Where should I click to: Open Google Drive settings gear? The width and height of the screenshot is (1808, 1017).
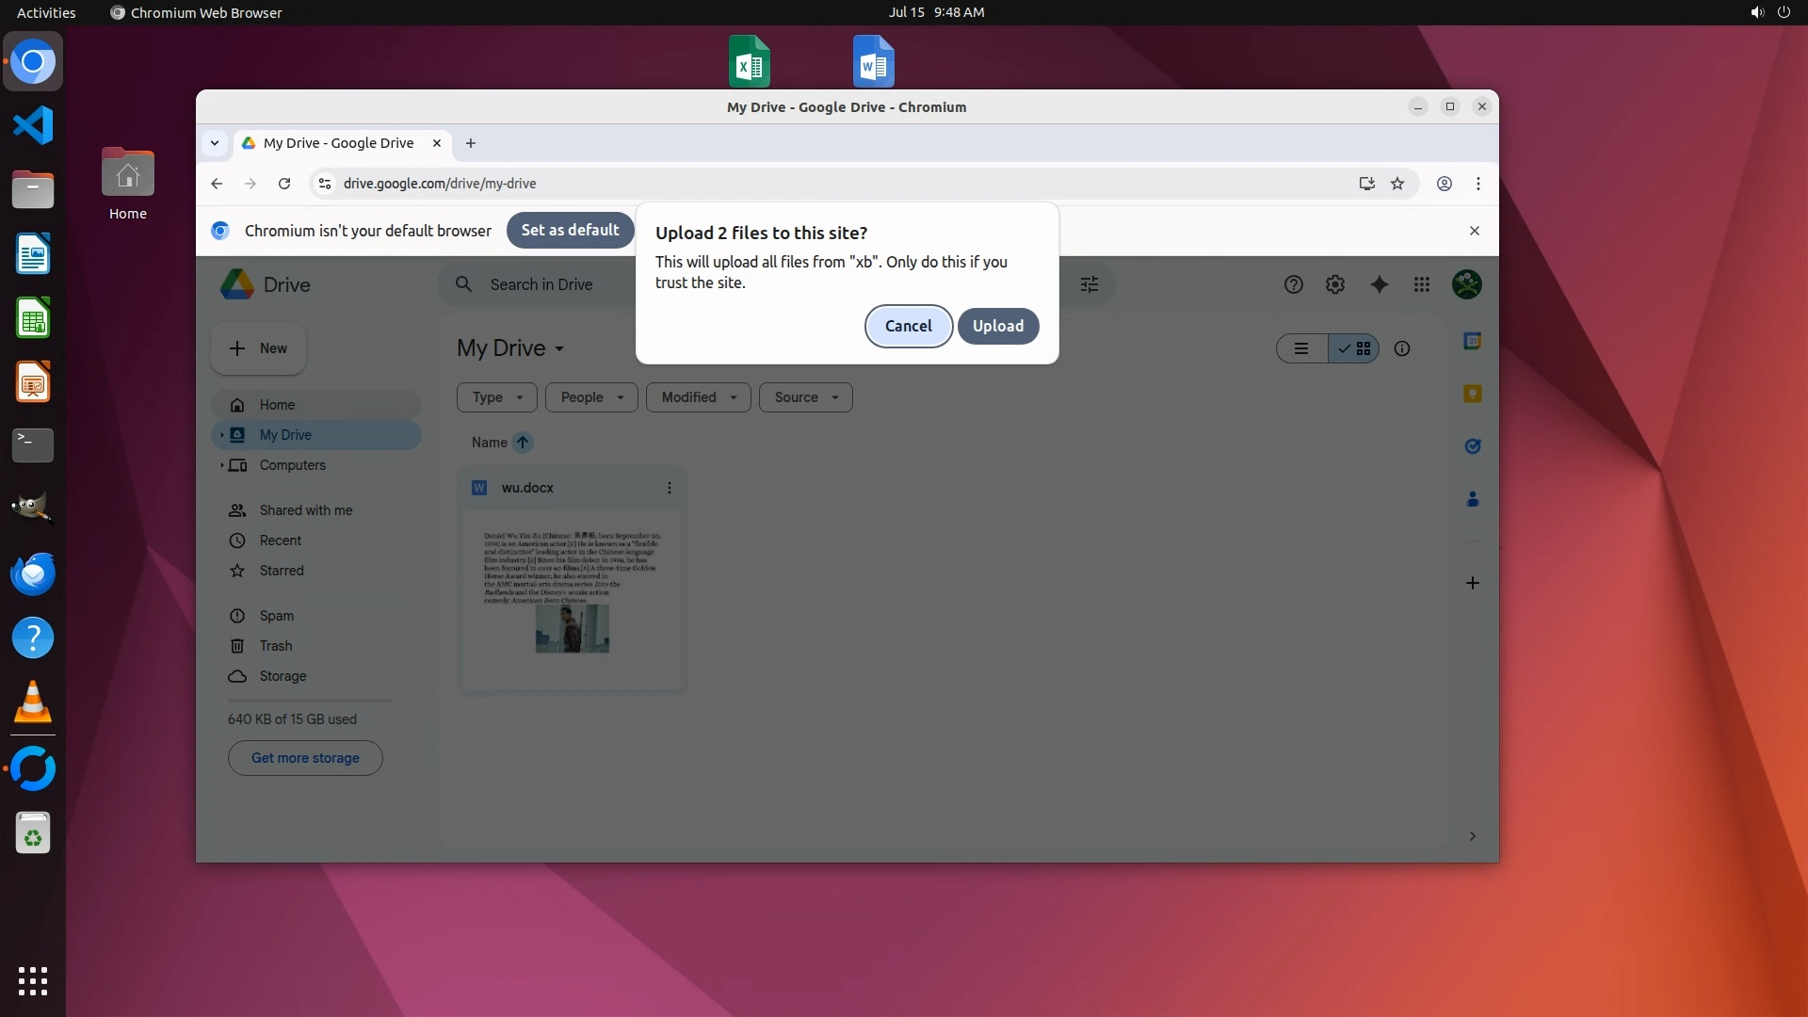click(x=1335, y=284)
